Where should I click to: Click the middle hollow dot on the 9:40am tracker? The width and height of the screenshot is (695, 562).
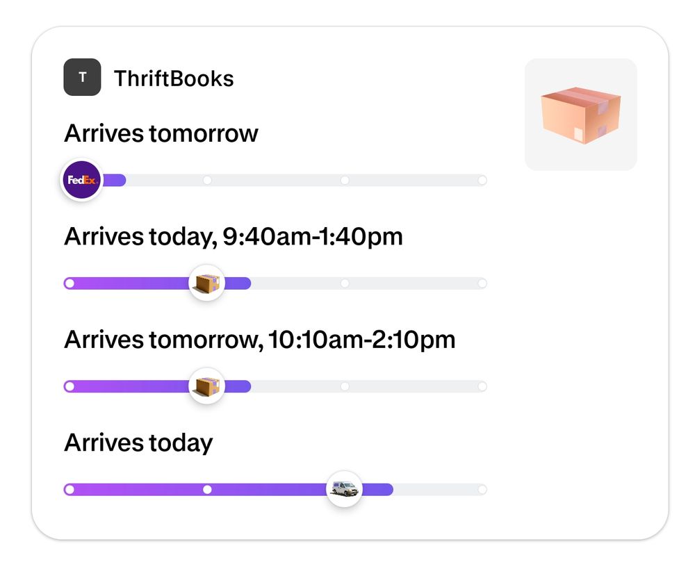[x=345, y=283]
